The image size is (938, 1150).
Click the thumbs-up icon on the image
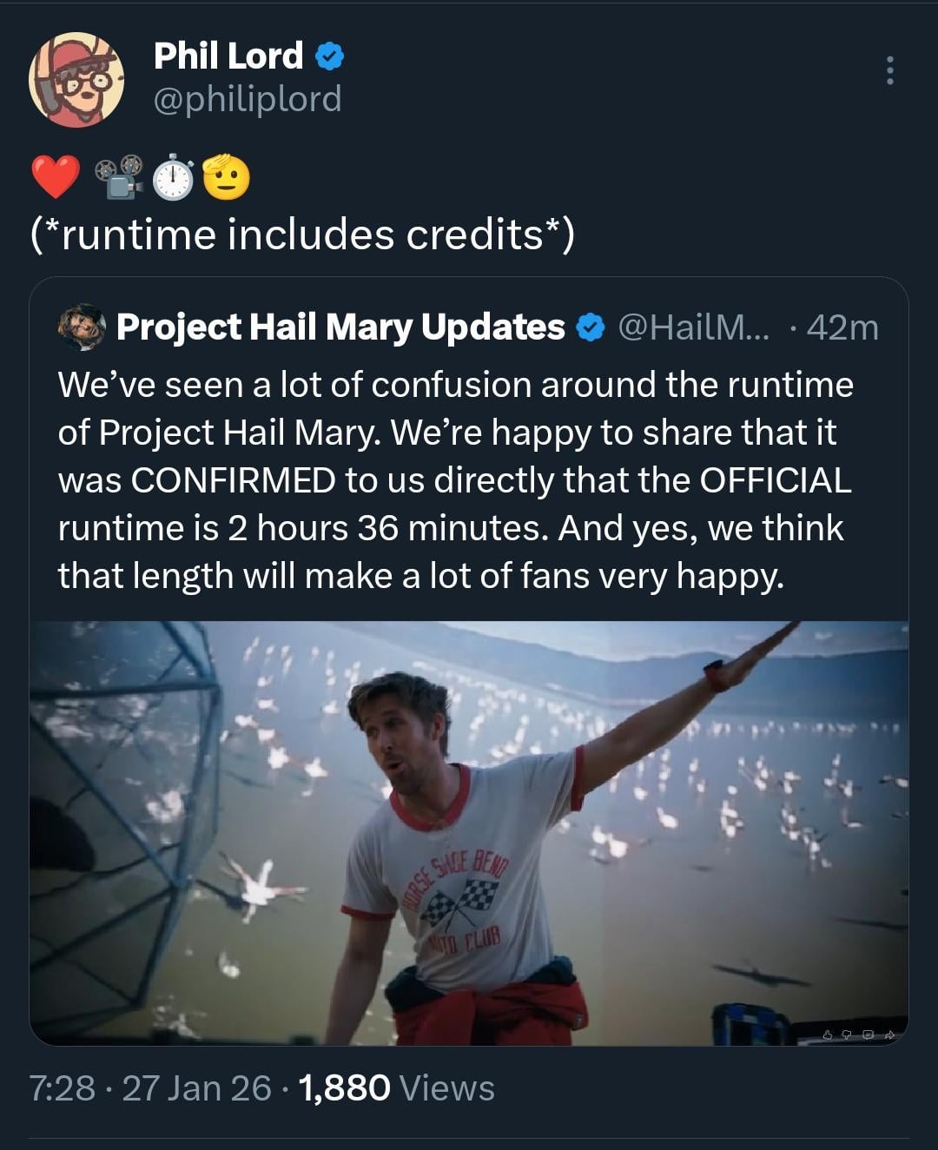(x=827, y=1034)
